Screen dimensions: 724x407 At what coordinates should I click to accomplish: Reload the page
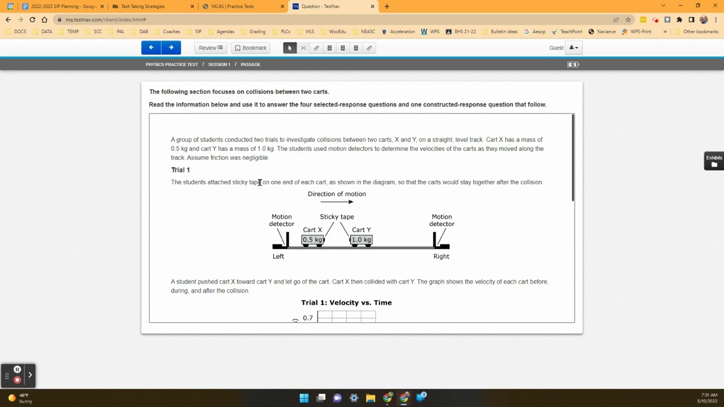pos(32,19)
